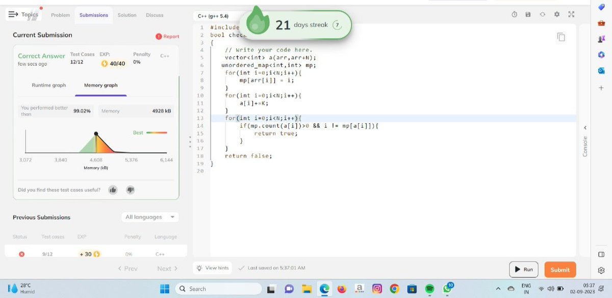Reset the code with the circular arrow icon
612x298 pixels.
click(543, 15)
